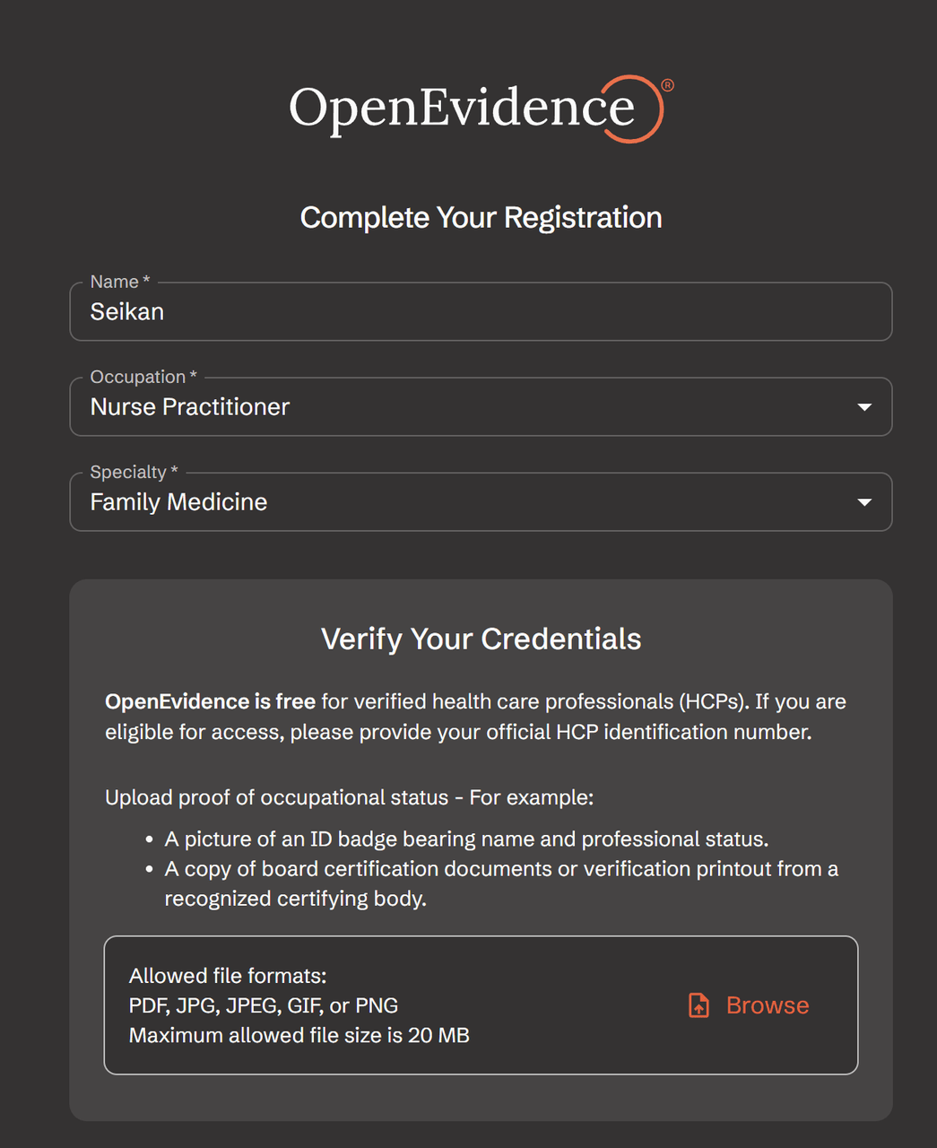
Task: Open the Specialty dropdown showing Family Medicine
Action: [481, 501]
